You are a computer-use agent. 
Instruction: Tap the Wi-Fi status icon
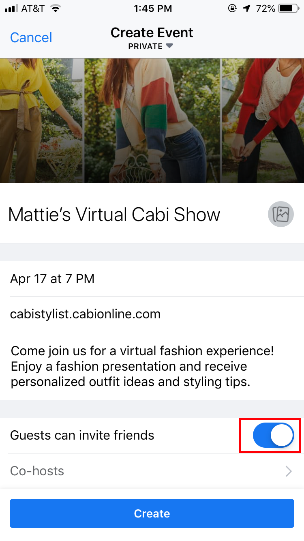(x=56, y=8)
